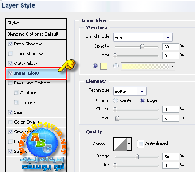Open the yellow-to-transparent gradient bar

point(145,66)
